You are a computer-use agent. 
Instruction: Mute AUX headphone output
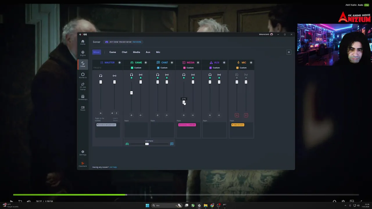pyautogui.click(x=210, y=115)
